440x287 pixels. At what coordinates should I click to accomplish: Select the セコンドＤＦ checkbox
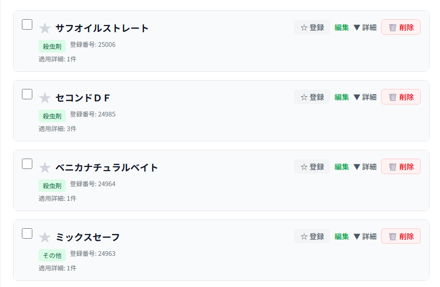coord(27,94)
